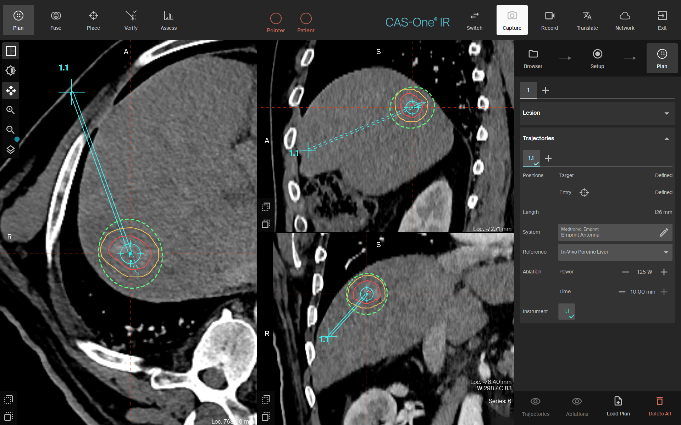Add a new lesion with plus
Image resolution: width=681 pixels, height=425 pixels.
click(546, 90)
